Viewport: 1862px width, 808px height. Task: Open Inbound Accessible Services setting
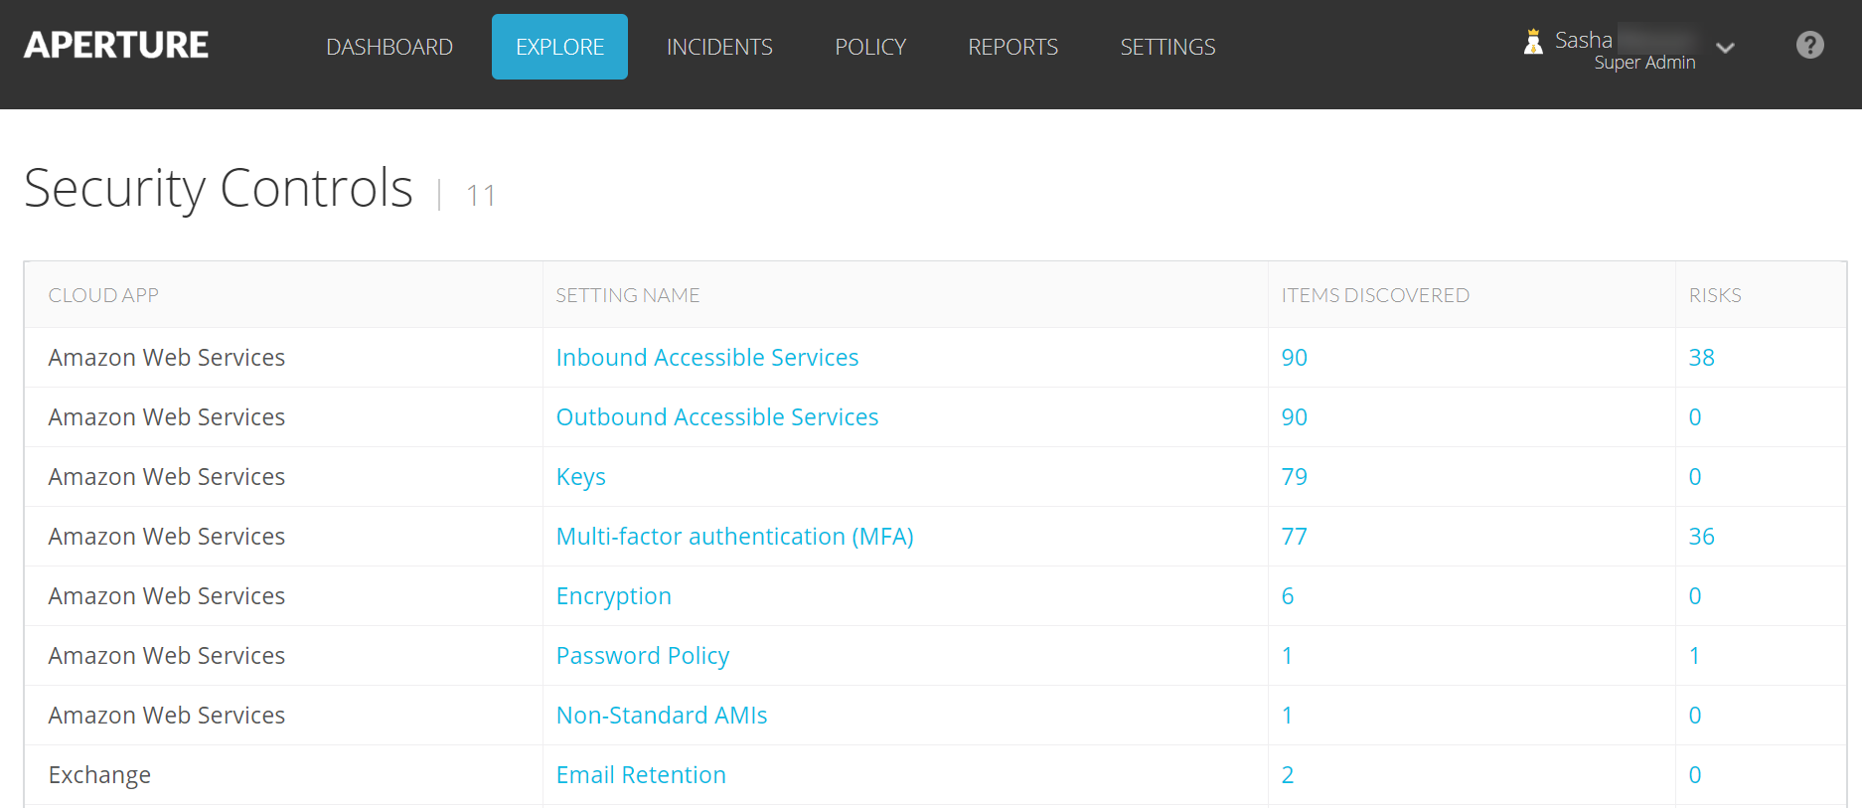pyautogui.click(x=706, y=358)
